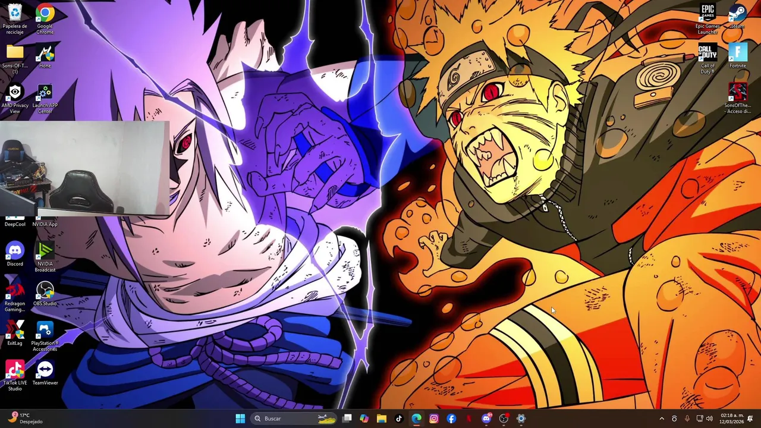Launch Google Chrome from the desktop
The width and height of the screenshot is (761, 428).
45,19
